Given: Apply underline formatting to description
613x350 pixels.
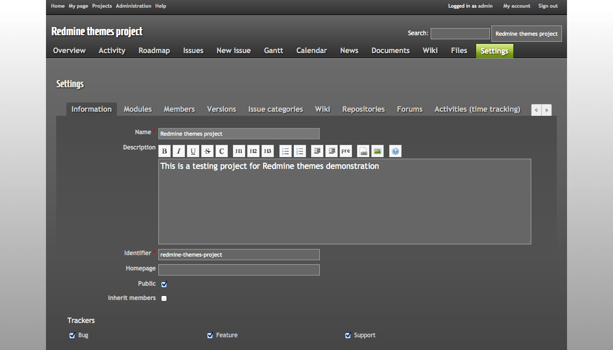Looking at the screenshot, I should pyautogui.click(x=193, y=151).
